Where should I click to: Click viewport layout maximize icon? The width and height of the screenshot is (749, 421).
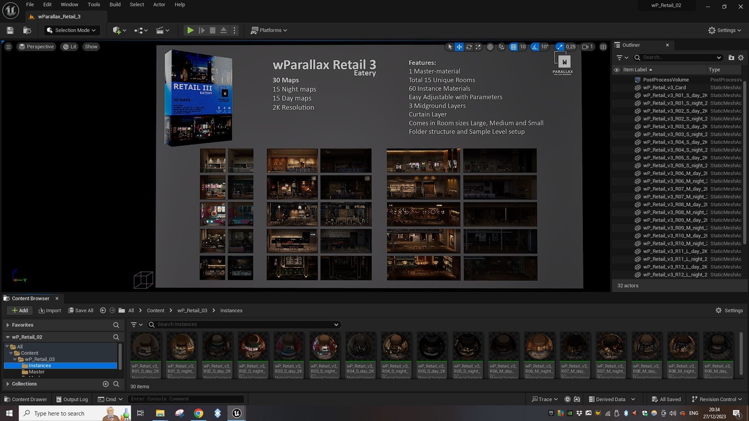tap(603, 47)
